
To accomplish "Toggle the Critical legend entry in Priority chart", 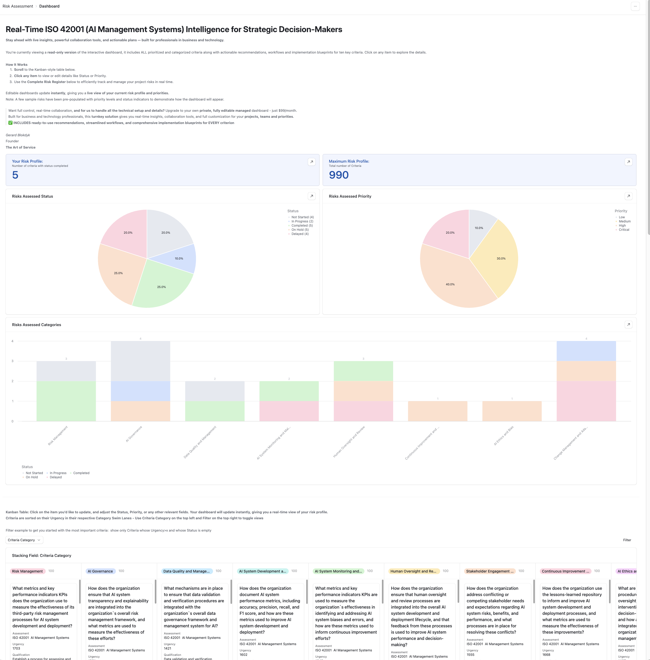I will [624, 229].
